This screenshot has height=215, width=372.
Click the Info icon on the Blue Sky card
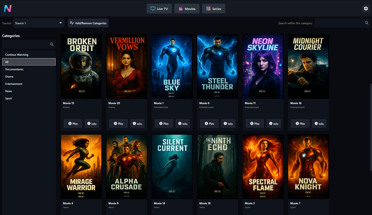pos(179,123)
